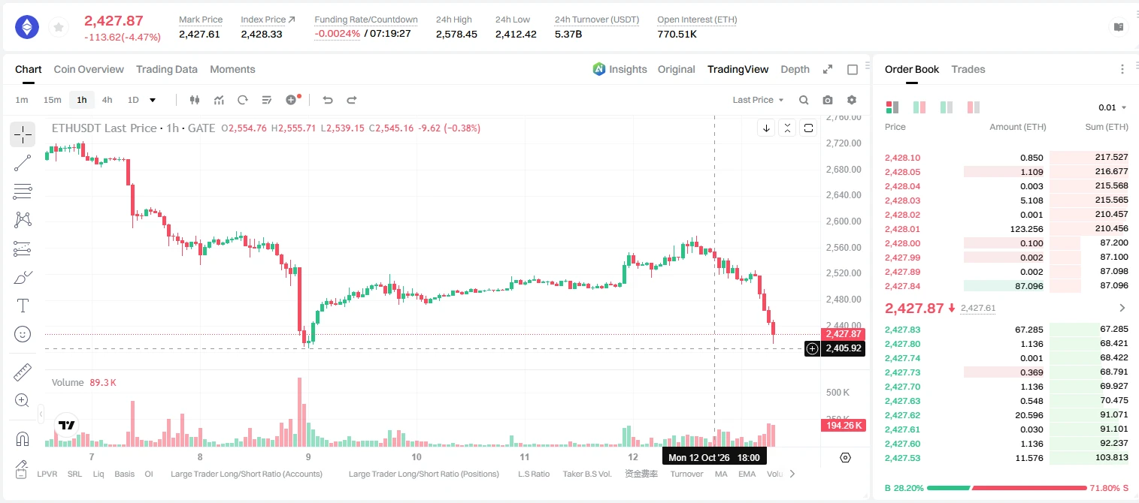Expand the arrow right of order book mid price
This screenshot has height=503, width=1139.
1122,308
